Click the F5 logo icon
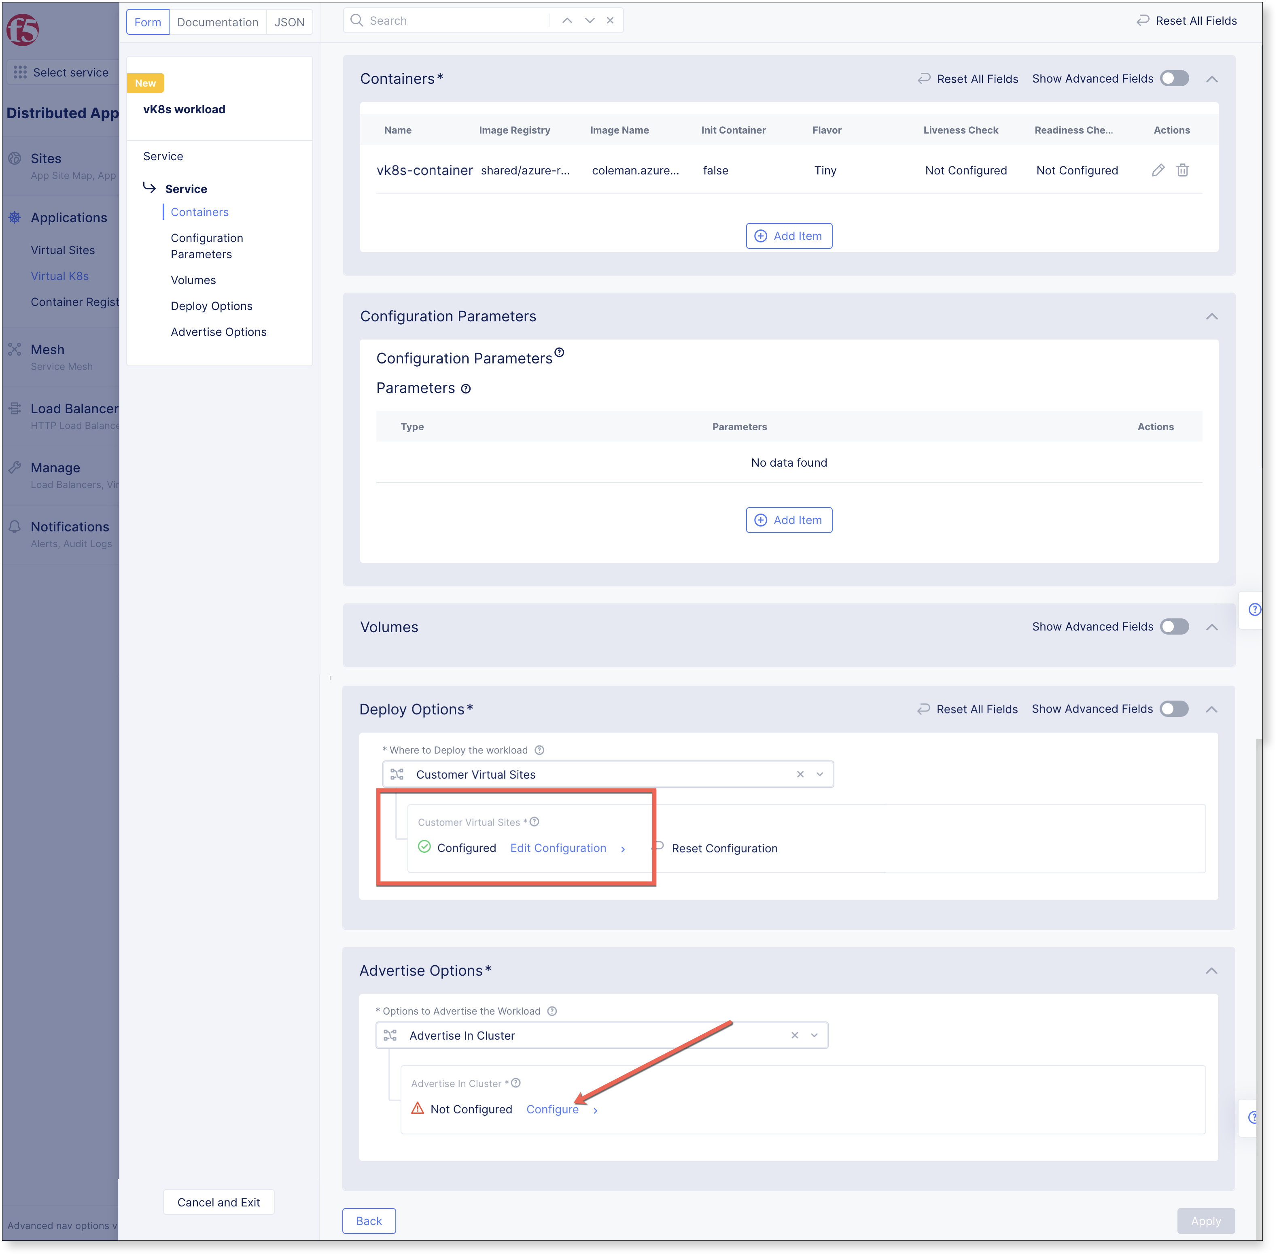Viewport: 1277px width, 1255px height. point(22,30)
